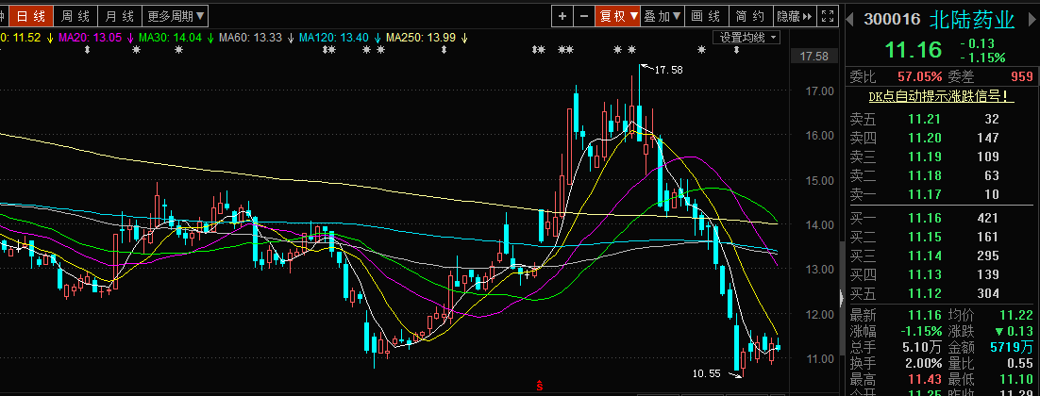Select 卖二 ask row at 11.18
The height and width of the screenshot is (396, 1040).
(941, 175)
